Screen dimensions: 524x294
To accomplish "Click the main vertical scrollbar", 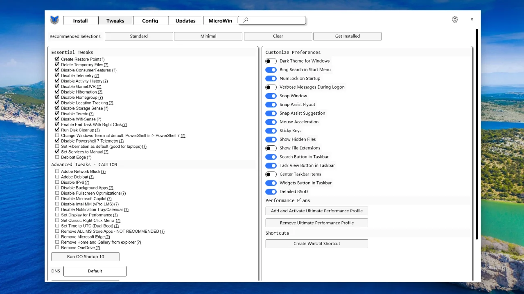I will 477,134.
